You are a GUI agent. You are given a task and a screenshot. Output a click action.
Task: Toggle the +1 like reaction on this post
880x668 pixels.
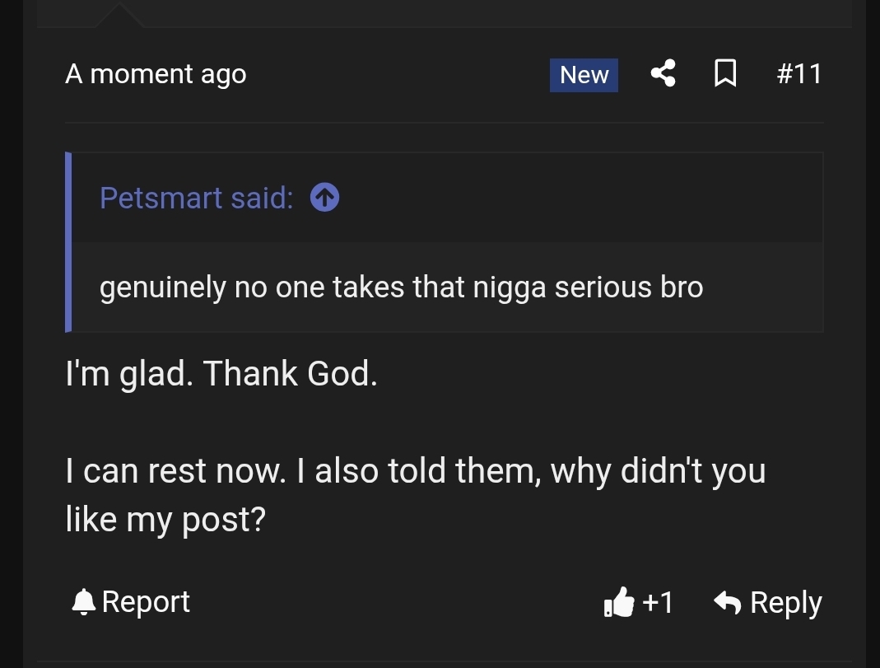tap(638, 602)
